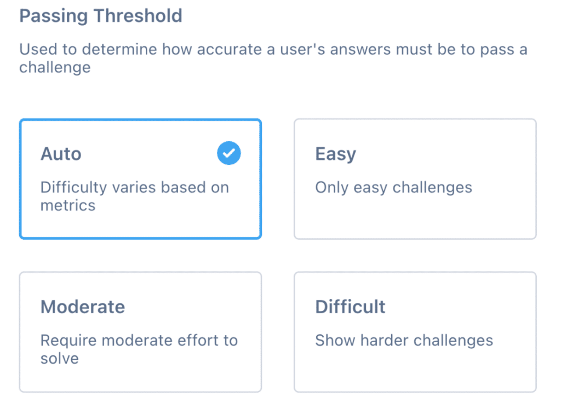Click the Moderate card label
This screenshot has width=561, height=409.
click(x=83, y=307)
